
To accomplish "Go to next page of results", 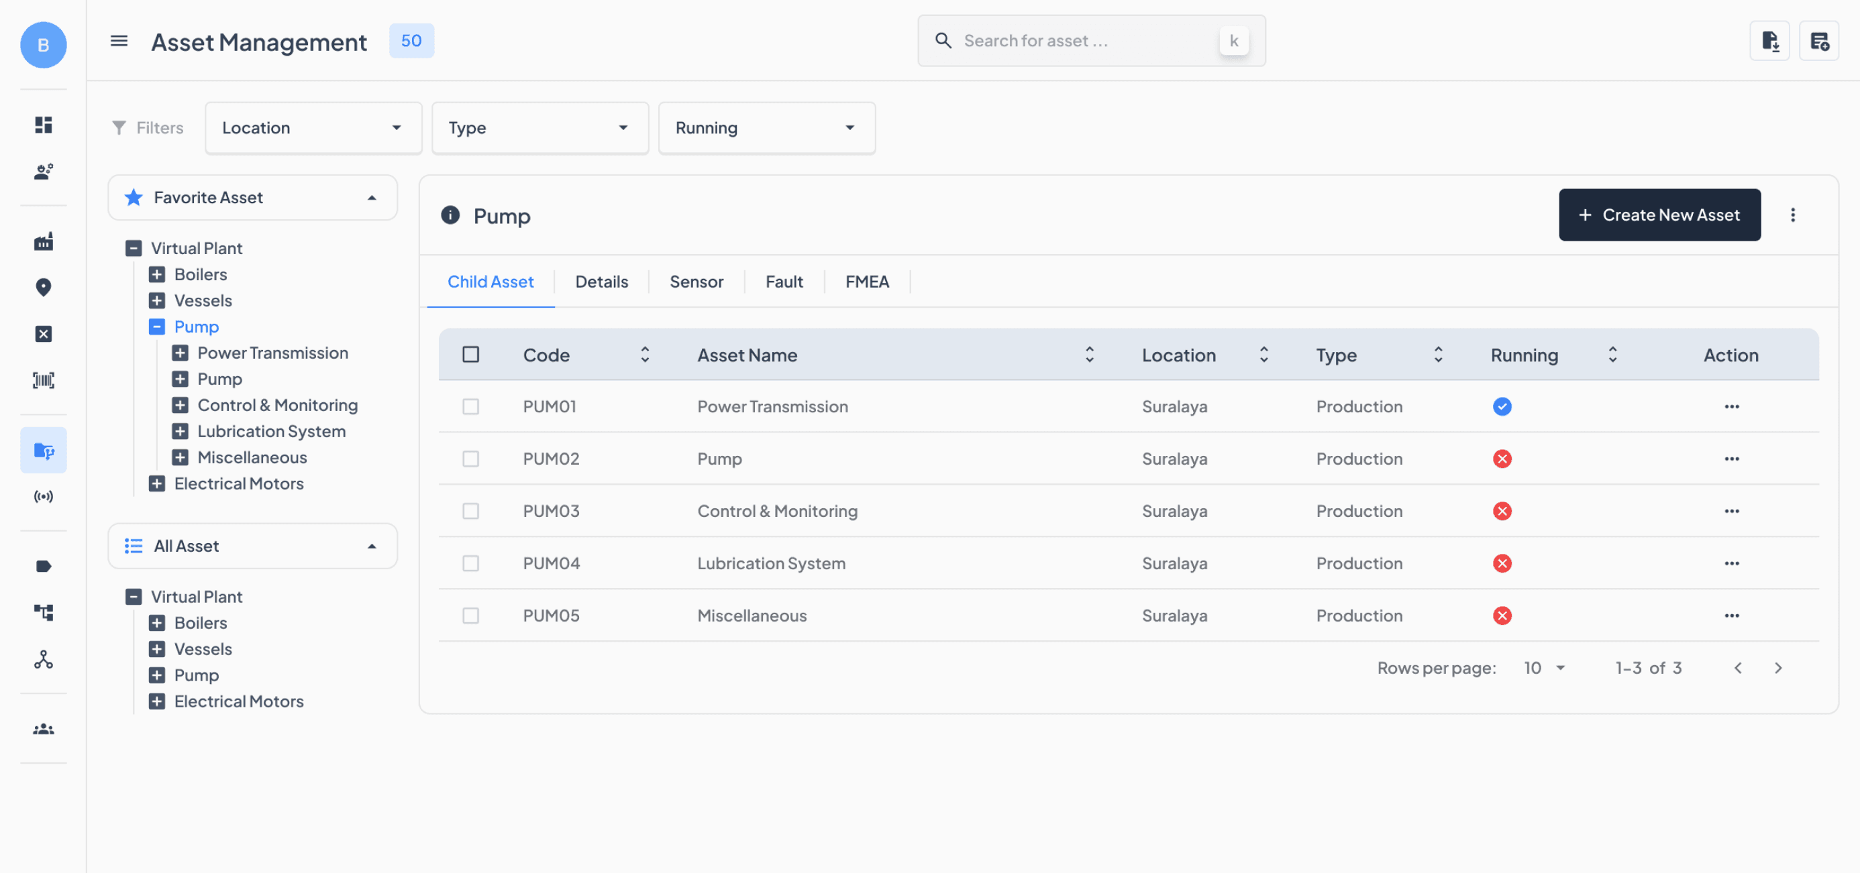I will (1777, 668).
